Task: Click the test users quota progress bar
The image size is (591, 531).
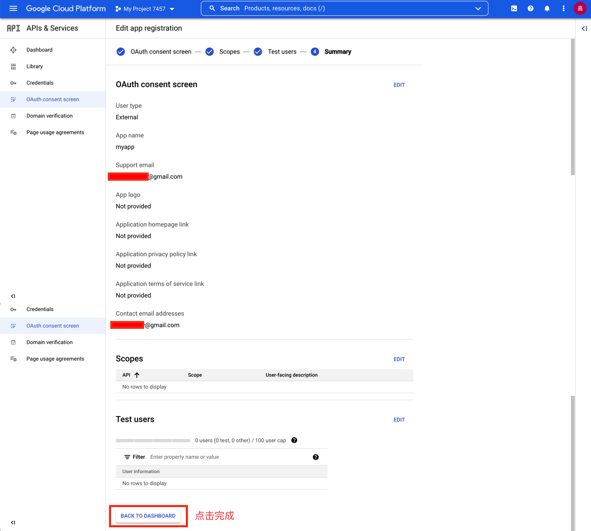Action: point(153,441)
